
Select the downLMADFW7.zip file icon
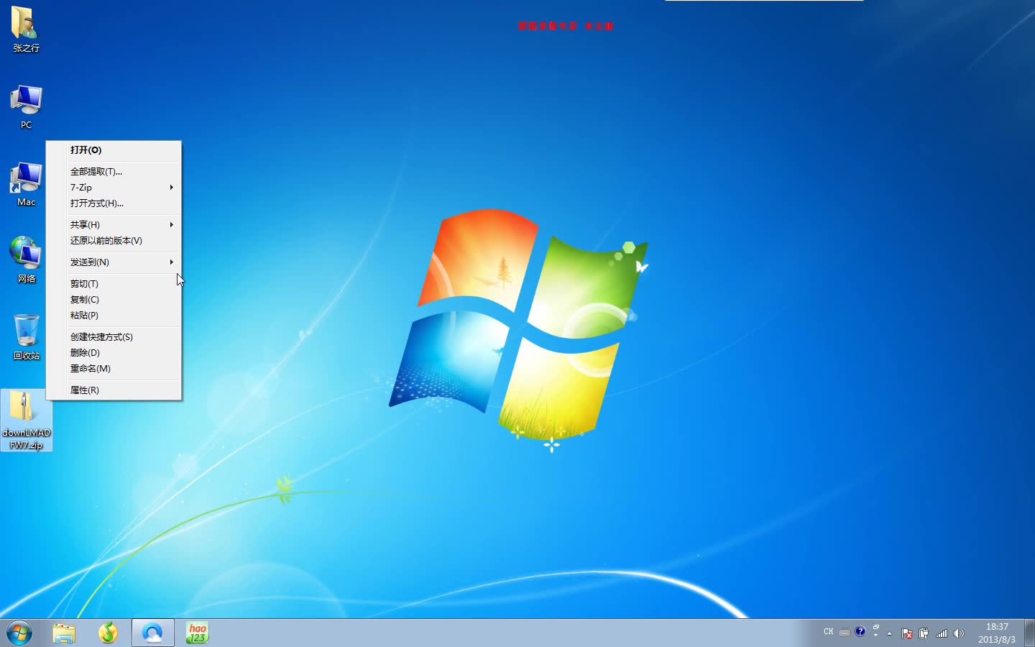(x=27, y=421)
